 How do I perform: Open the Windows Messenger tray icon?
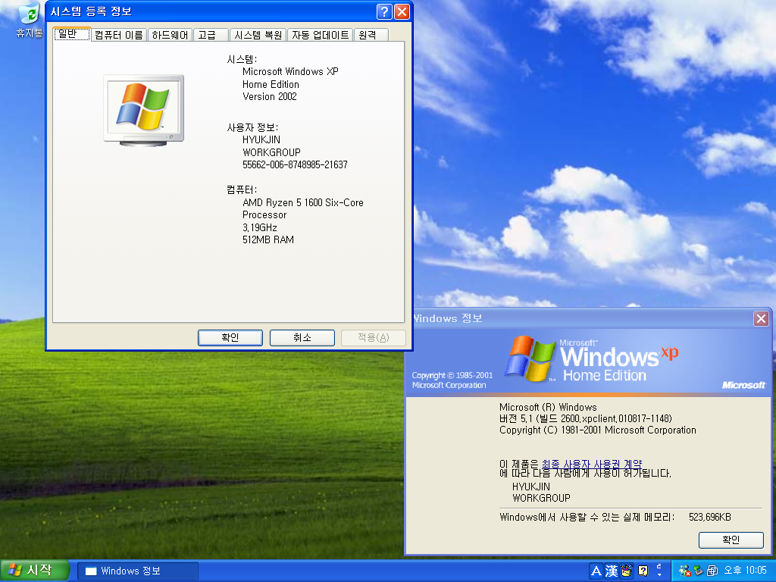[684, 571]
